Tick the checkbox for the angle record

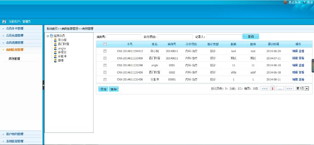[x=105, y=65]
